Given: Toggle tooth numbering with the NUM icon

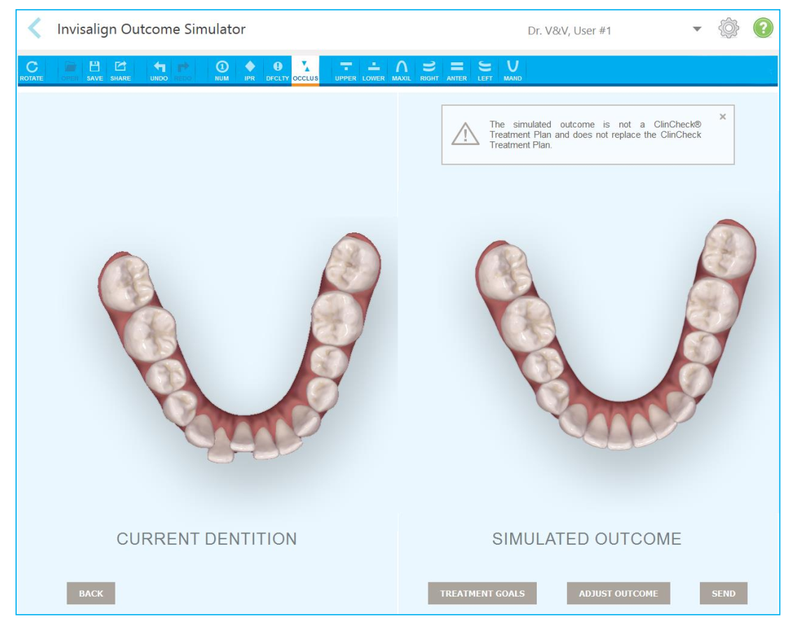Looking at the screenshot, I should point(222,70).
